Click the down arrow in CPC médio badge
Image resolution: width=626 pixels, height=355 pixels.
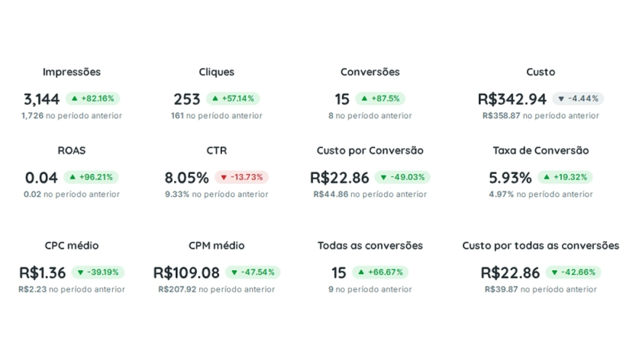(80, 273)
